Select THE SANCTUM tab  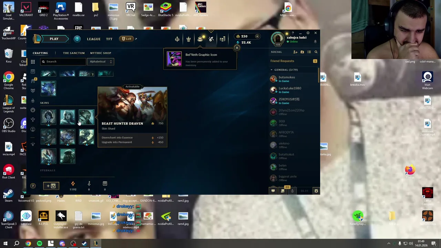tap(74, 53)
